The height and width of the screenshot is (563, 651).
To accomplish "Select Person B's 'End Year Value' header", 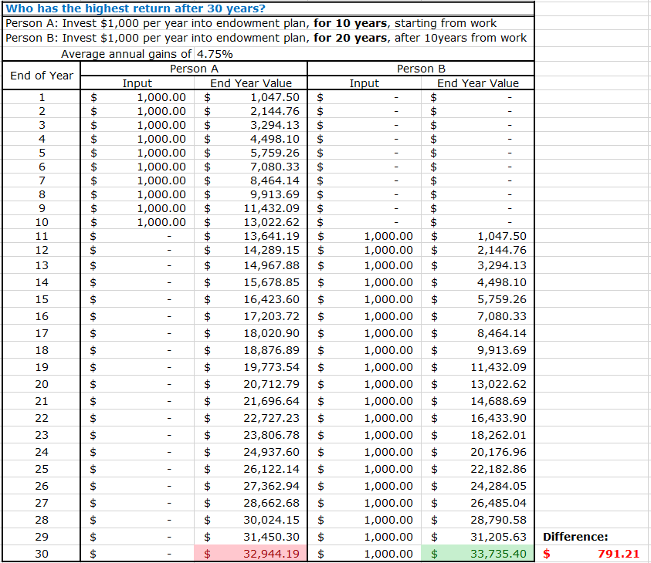I will pyautogui.click(x=476, y=83).
